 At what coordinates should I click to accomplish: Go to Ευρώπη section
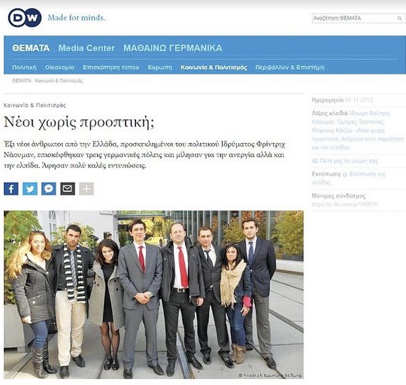coord(159,68)
